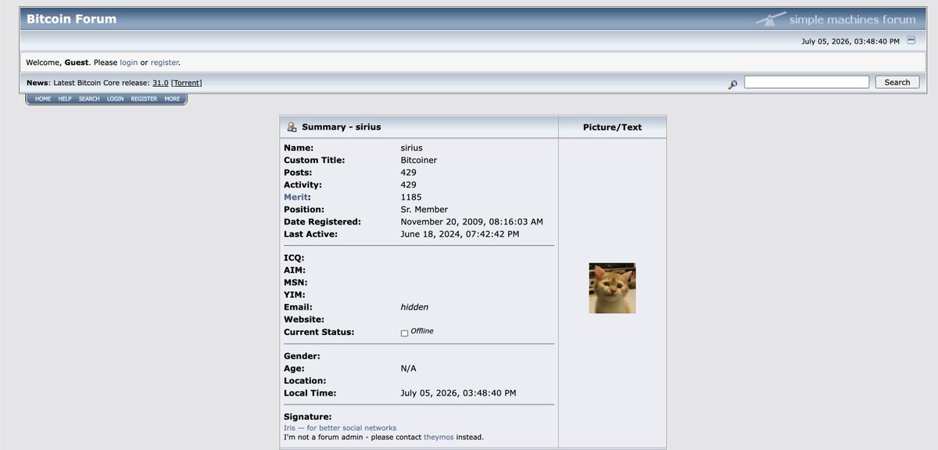Screen dimensions: 938x450
Task: Click the custom title value Bitcoiner
Action: point(419,160)
